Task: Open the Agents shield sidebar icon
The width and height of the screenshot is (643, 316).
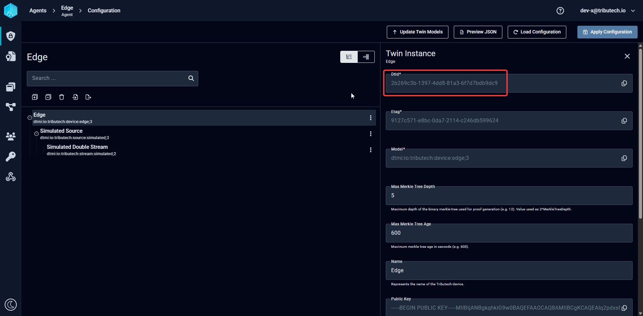Action: [x=11, y=36]
